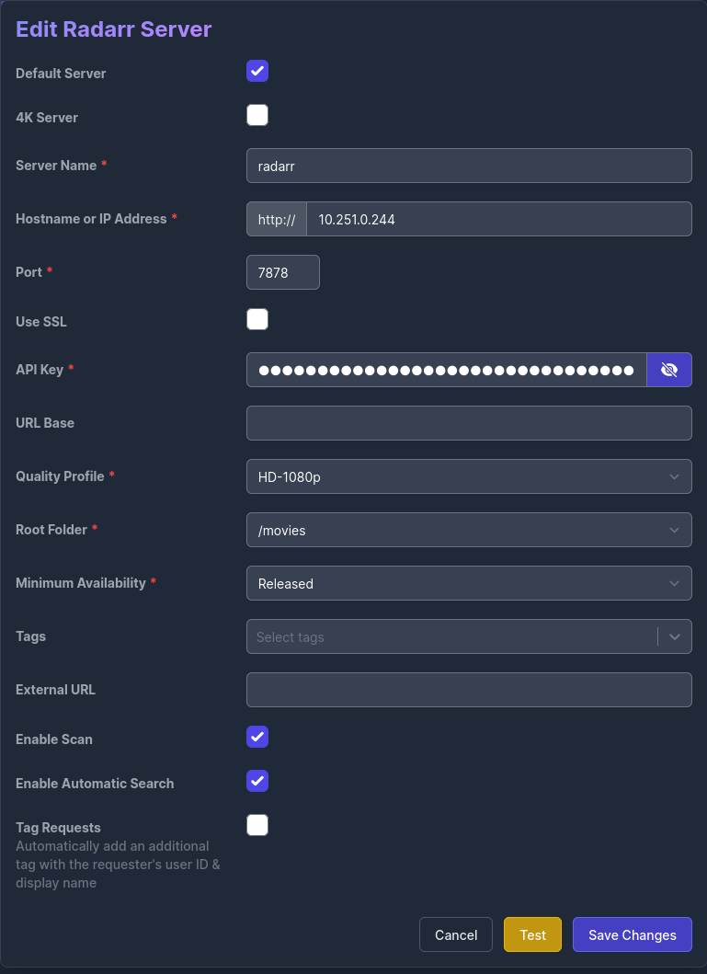Click the Enable Automatic Search label
The height and width of the screenshot is (974, 707).
(95, 784)
